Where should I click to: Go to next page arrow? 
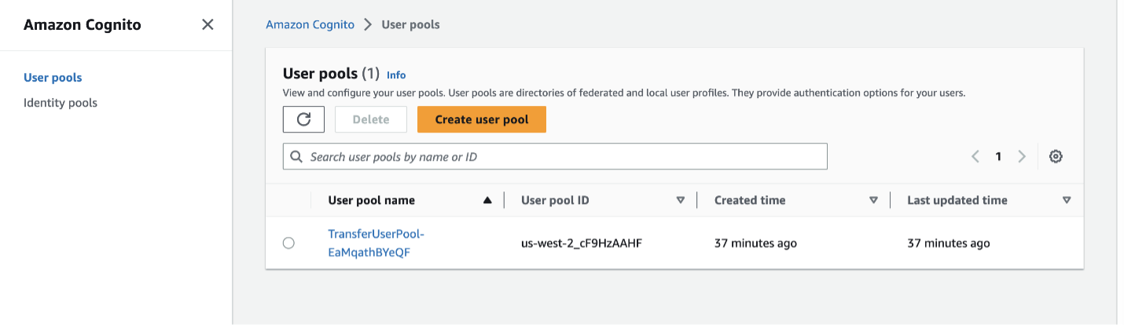coord(1022,156)
